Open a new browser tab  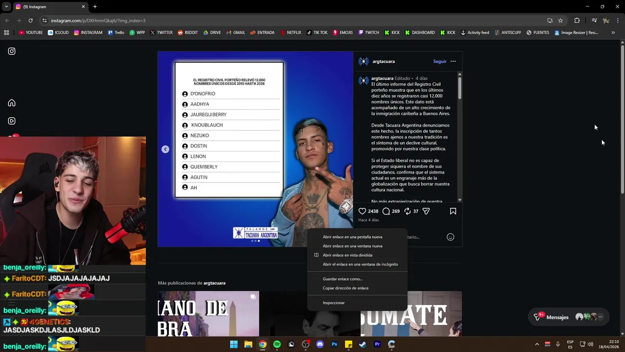(95, 7)
